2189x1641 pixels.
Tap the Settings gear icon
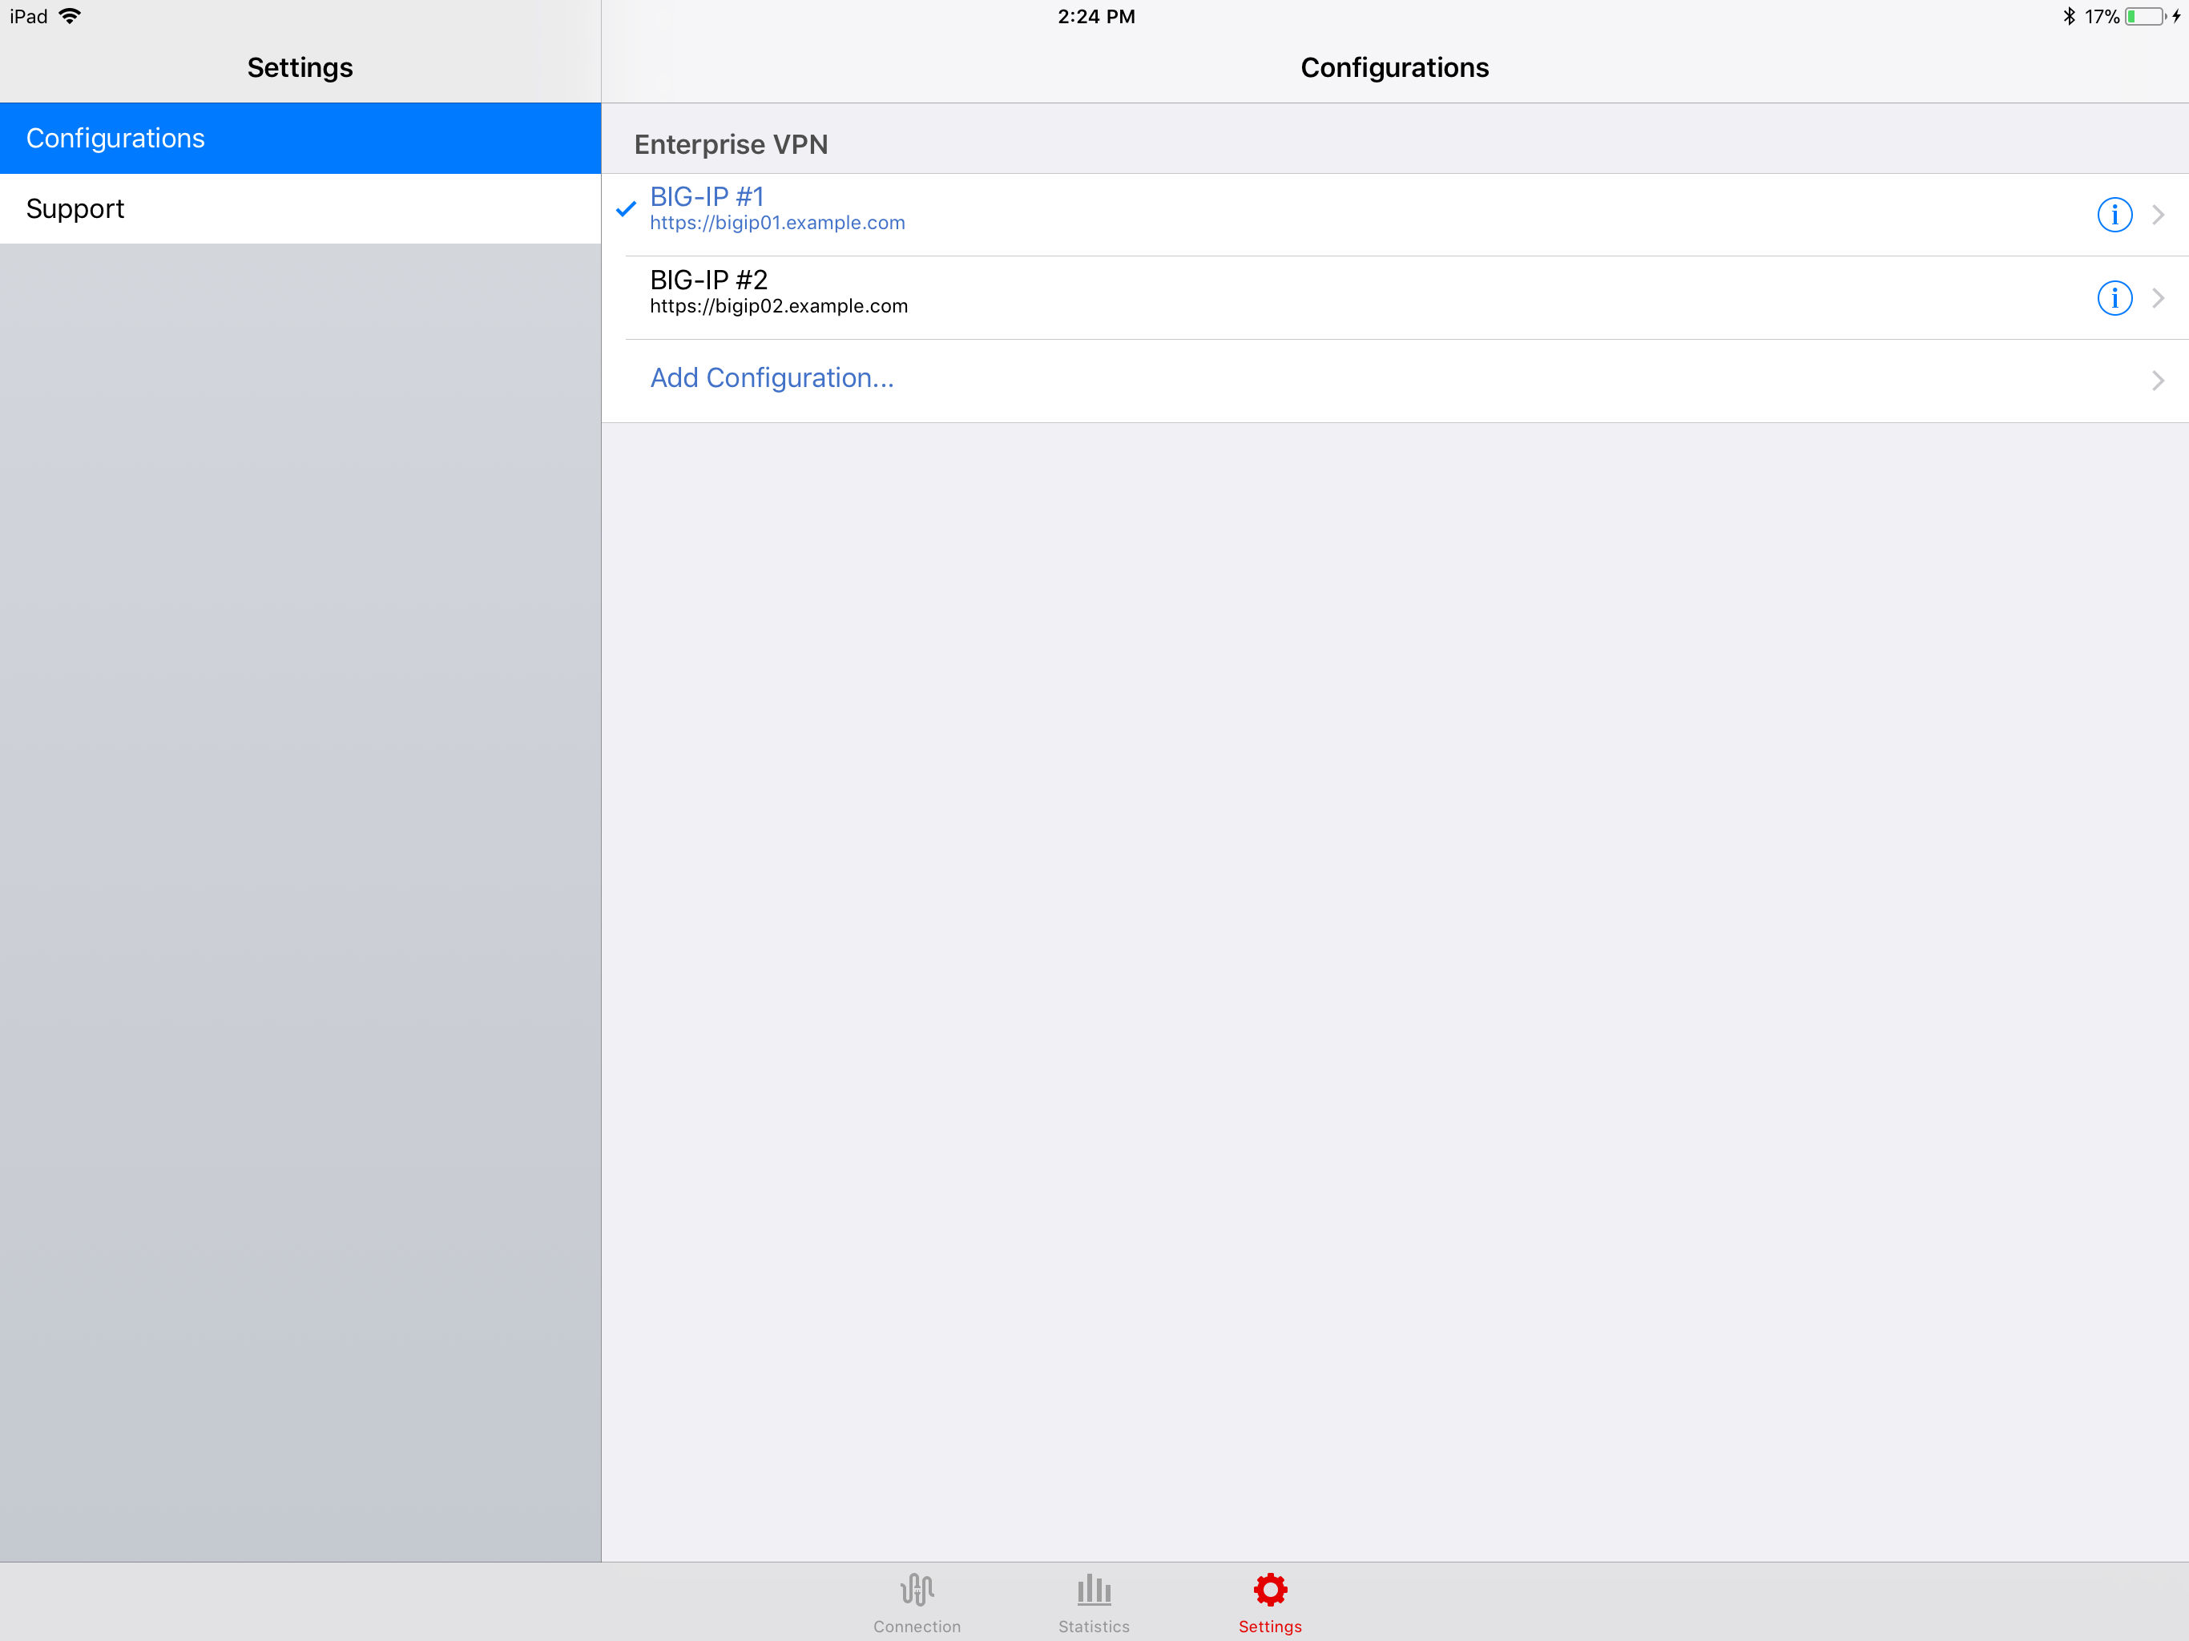(1270, 1590)
